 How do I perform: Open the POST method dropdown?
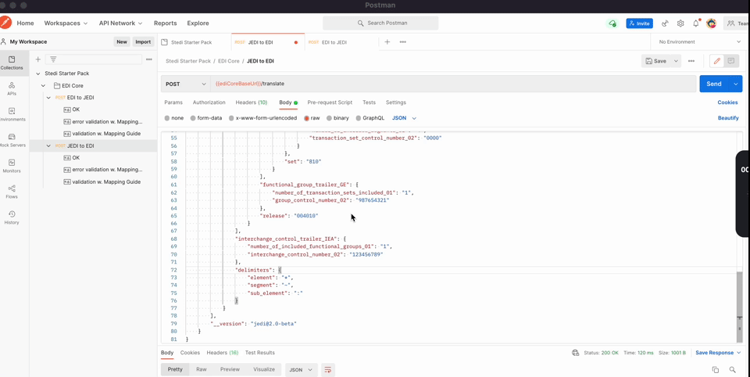point(186,84)
